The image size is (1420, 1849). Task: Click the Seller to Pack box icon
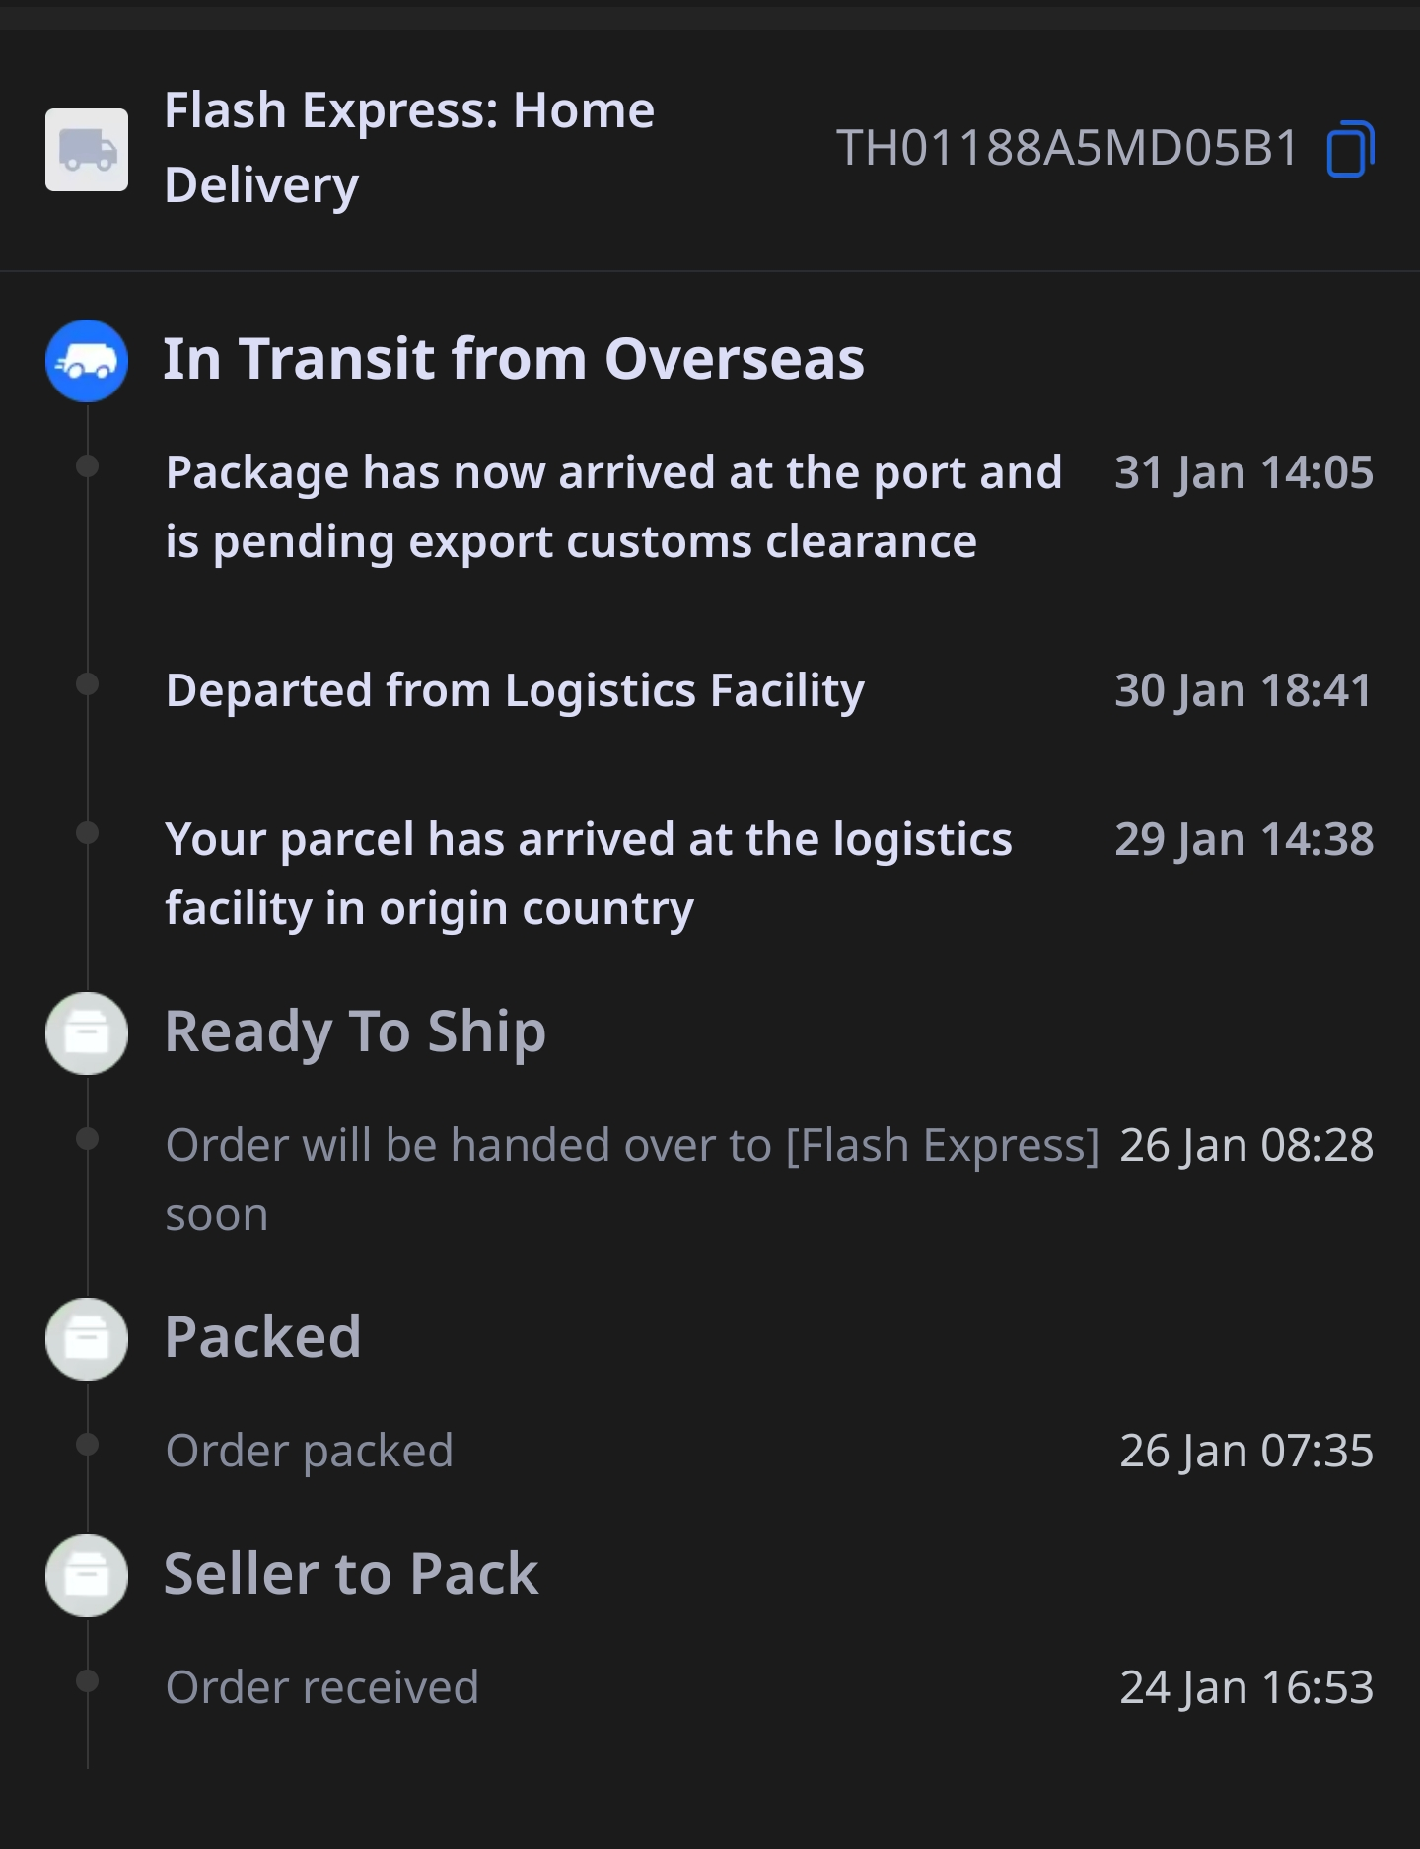(87, 1576)
